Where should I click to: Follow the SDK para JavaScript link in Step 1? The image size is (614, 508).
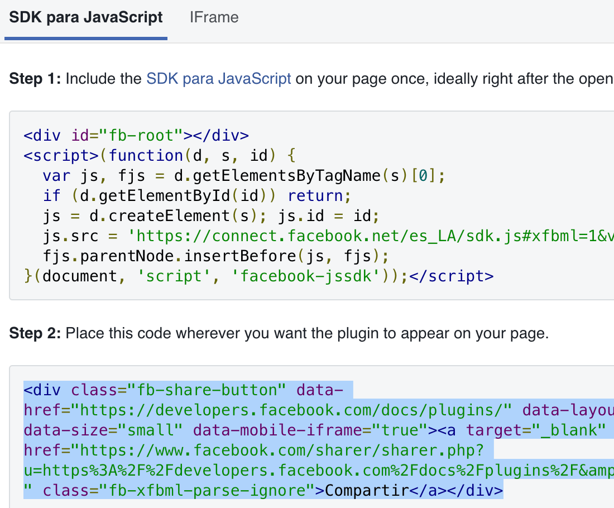click(218, 79)
